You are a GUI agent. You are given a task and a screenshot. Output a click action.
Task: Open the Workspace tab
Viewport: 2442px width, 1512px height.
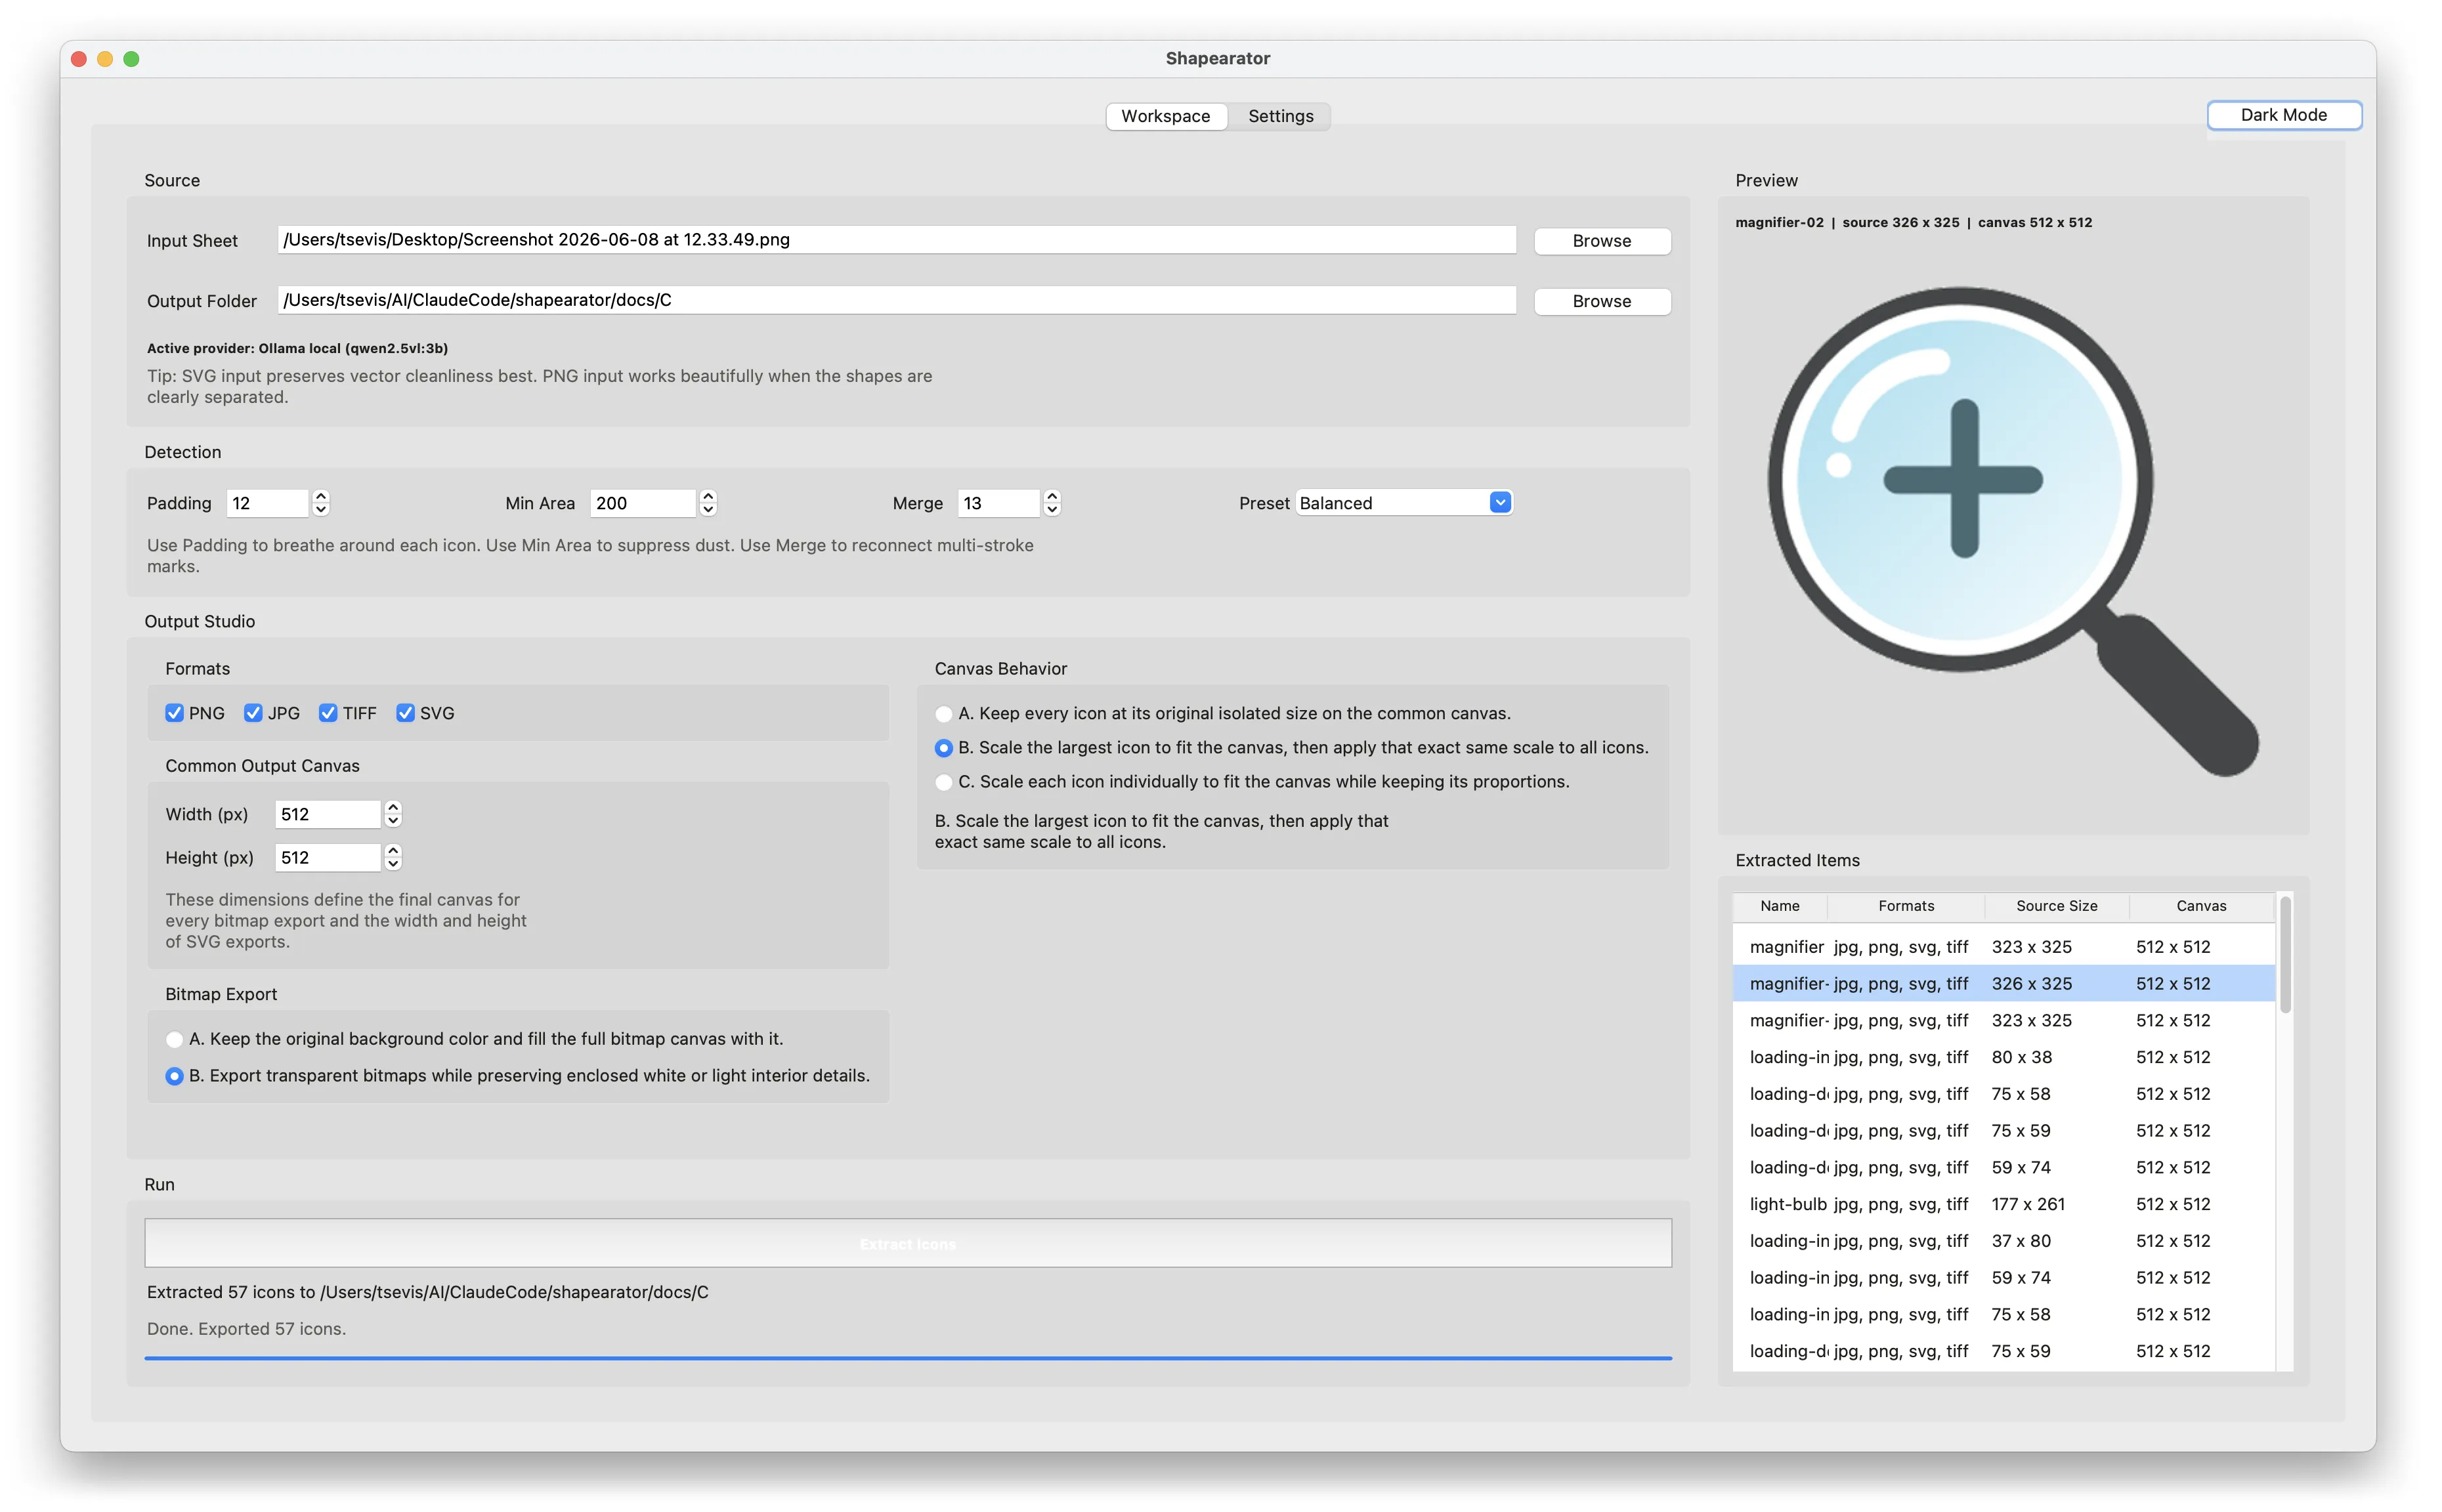(1165, 116)
